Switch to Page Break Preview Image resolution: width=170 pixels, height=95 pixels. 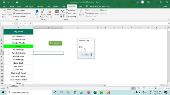(144, 88)
